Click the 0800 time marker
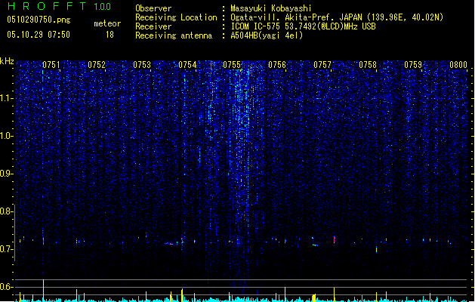The image size is (475, 302). (458, 65)
